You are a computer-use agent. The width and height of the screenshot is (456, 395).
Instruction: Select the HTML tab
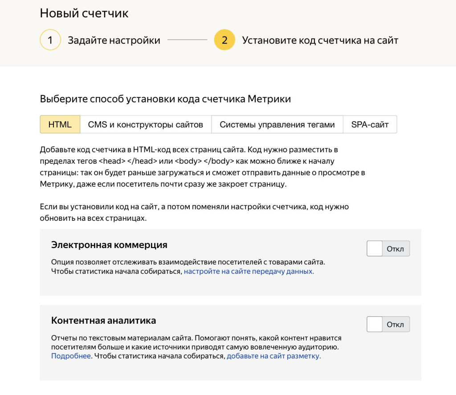60,125
